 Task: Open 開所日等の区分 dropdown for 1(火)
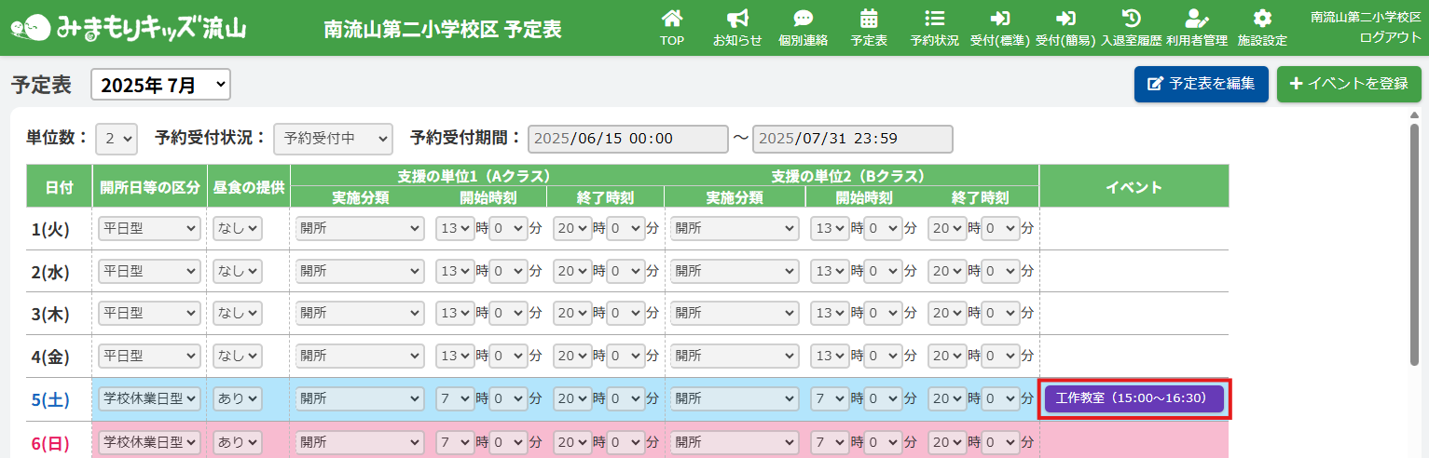pos(149,228)
